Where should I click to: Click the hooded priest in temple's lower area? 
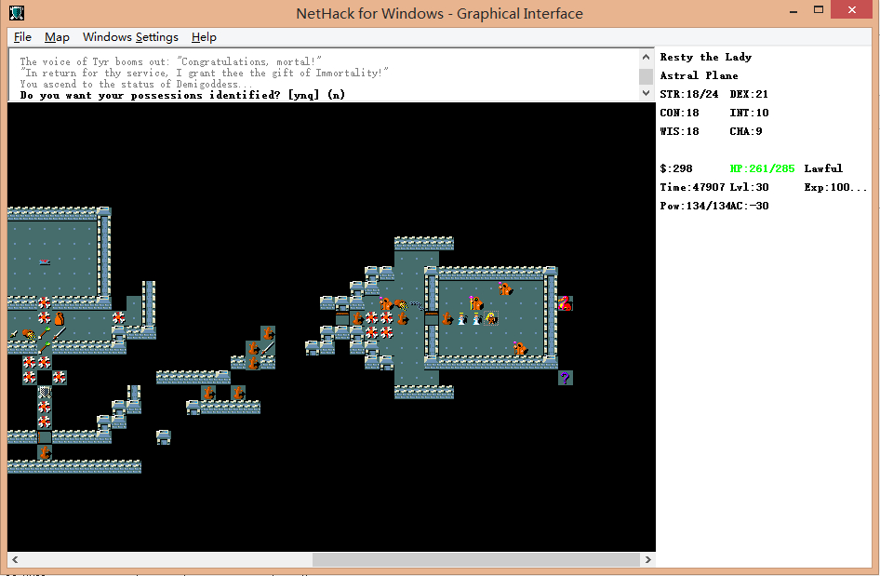tap(520, 348)
